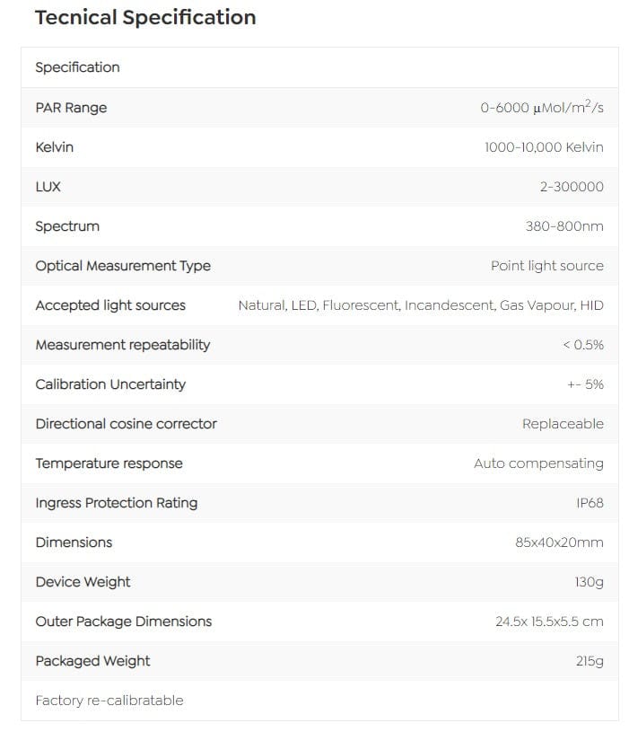629x732 pixels.
Task: Click the Calibration Uncertainty label
Action: click(110, 384)
